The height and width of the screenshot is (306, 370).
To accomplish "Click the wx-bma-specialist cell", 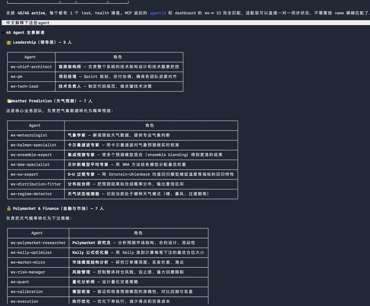I will tap(36, 164).
